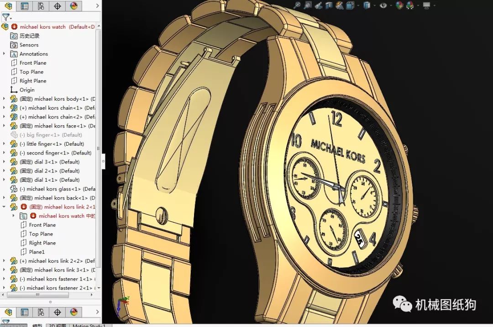Select the suppressed big finger<1> component
This screenshot has width=493, height=327.
[46, 135]
